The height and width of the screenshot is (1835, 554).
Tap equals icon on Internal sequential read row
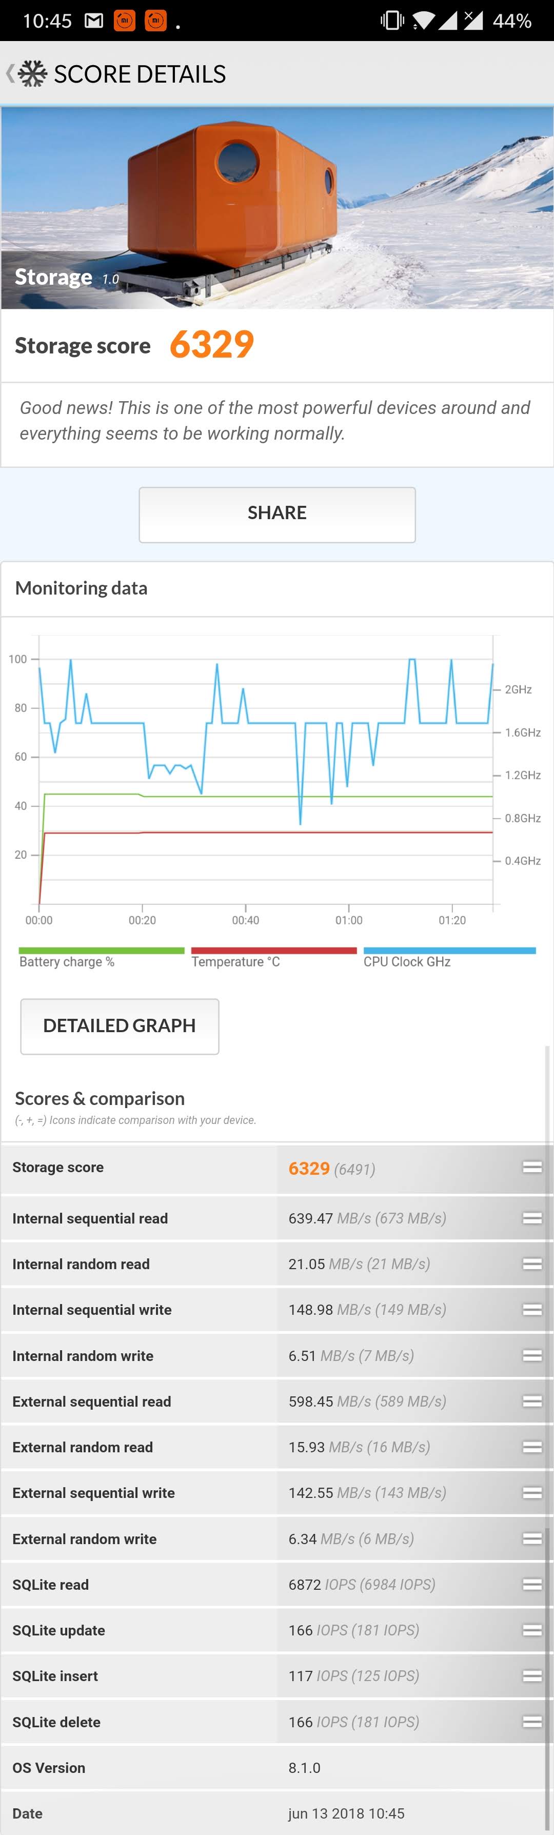click(x=532, y=1218)
